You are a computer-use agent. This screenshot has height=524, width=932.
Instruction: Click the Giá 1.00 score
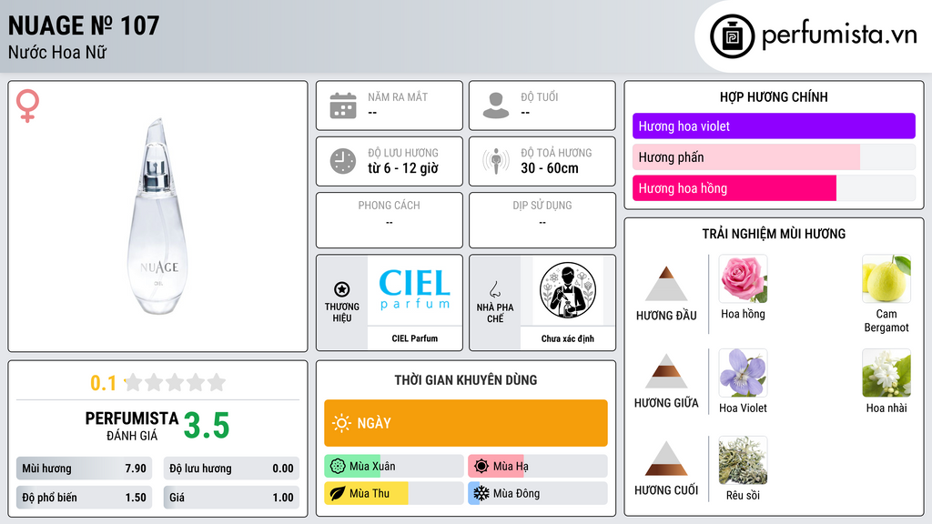[231, 498]
